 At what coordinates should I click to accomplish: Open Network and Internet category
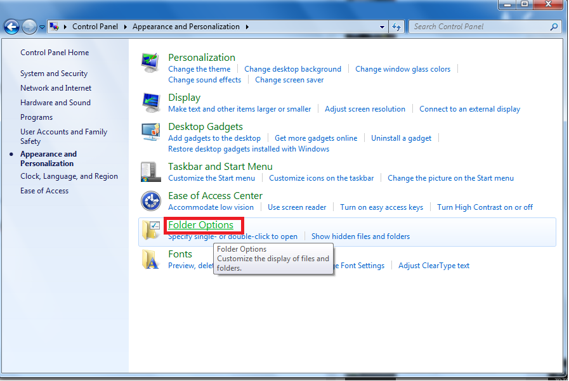[56, 88]
